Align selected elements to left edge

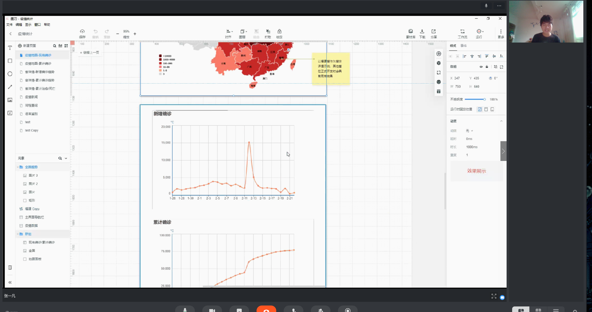click(465, 56)
